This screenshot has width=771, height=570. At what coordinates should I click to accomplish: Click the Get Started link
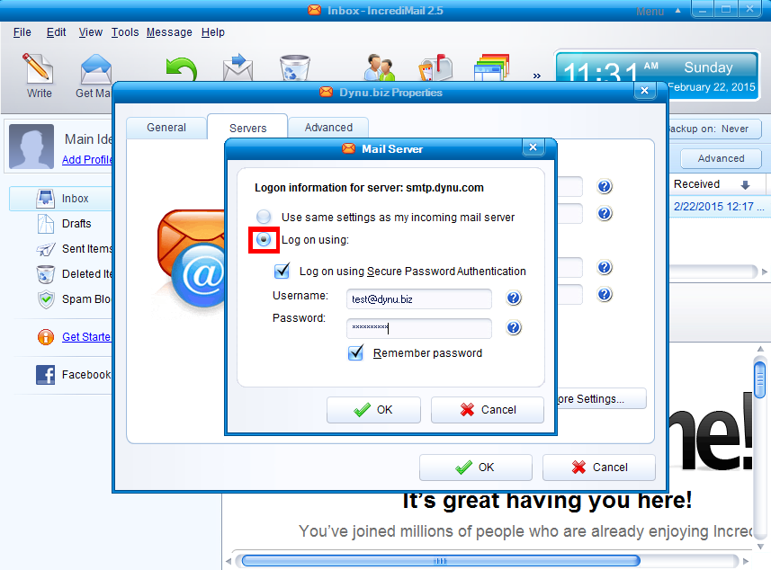tap(86, 337)
